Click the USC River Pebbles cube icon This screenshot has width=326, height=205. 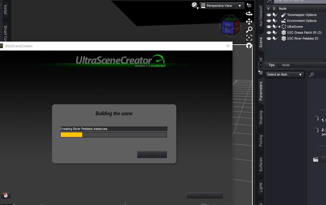tap(283, 38)
